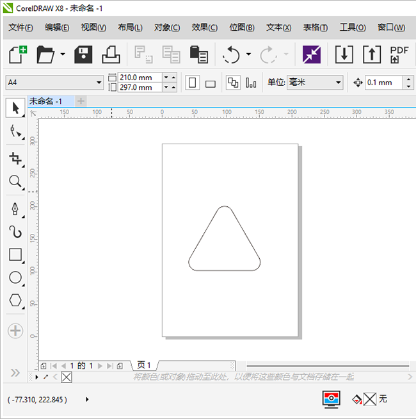Choose the Rectangle tool
416x419 pixels.
tap(15, 255)
